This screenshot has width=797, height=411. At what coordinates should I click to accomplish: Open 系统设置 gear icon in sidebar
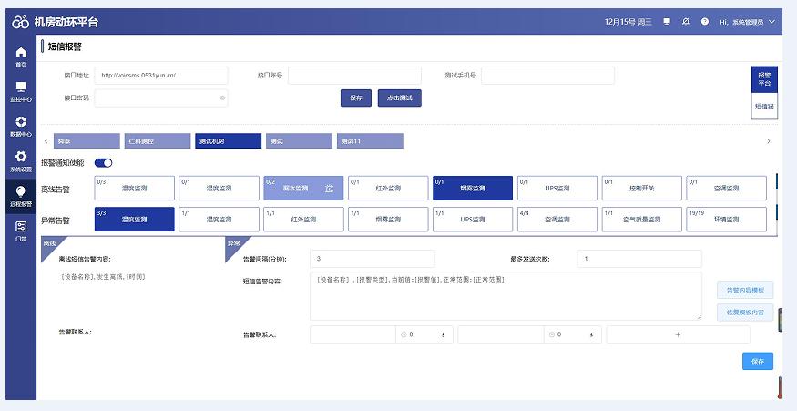(x=21, y=161)
